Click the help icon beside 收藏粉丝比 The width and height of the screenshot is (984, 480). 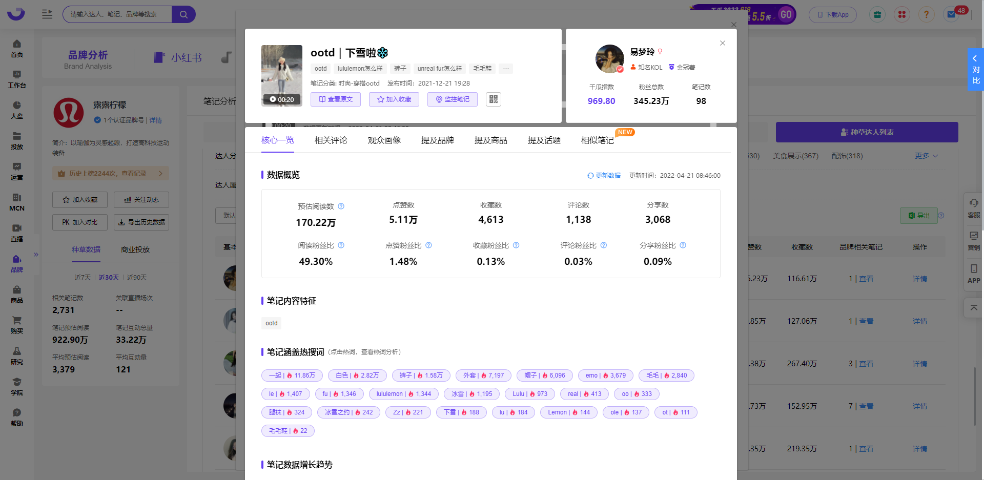(x=516, y=245)
